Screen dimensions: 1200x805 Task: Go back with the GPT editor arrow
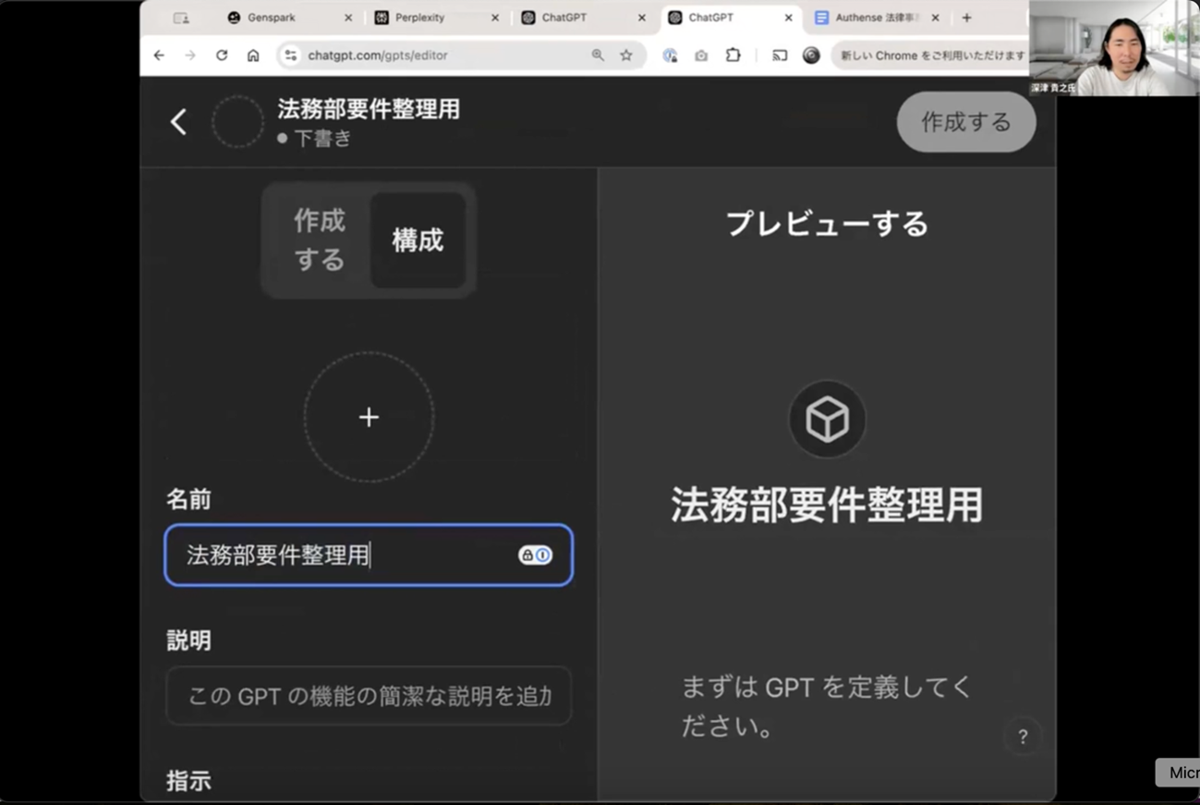[178, 121]
